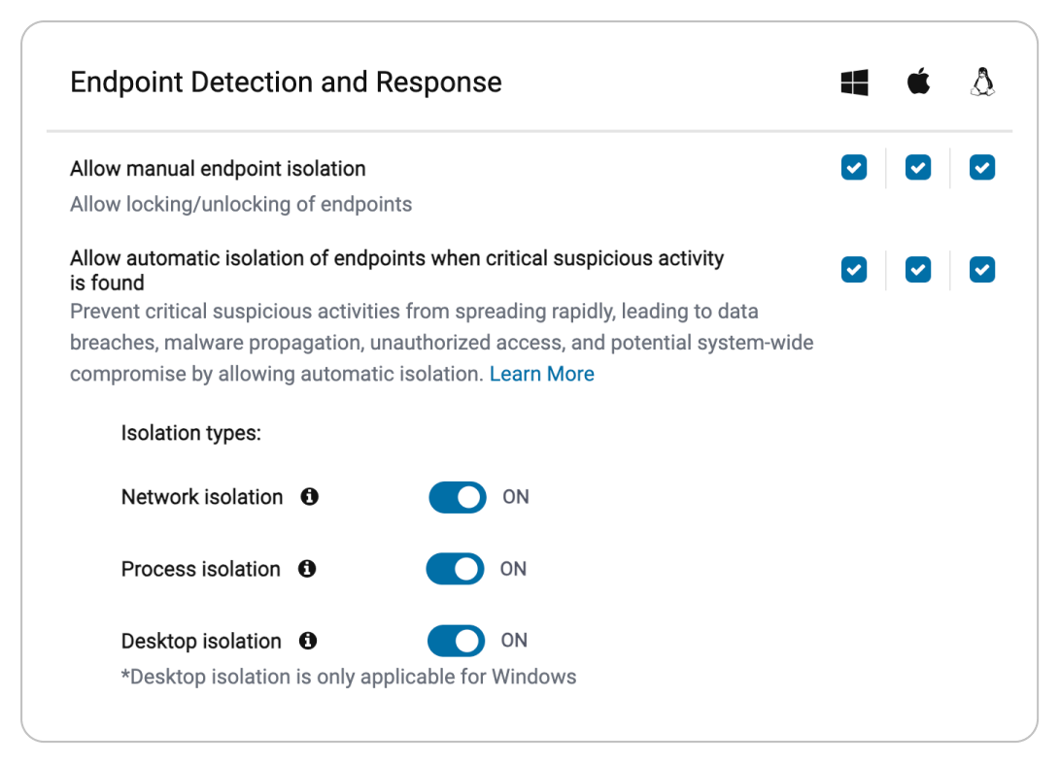Click the Windows platform icon
The height and width of the screenshot is (764, 1060).
854,83
